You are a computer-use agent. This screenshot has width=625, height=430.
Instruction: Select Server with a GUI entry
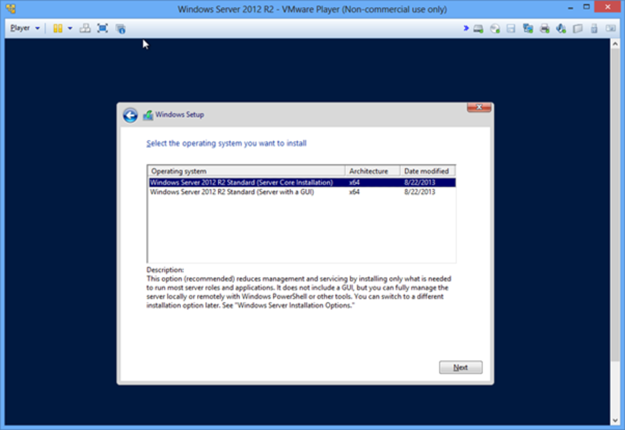[x=232, y=192]
